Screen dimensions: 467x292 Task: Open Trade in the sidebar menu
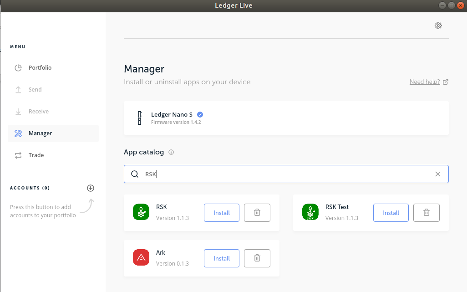(x=53, y=155)
